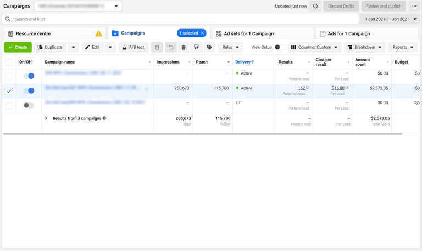The width and height of the screenshot is (422, 251).
Task: Open the Reports dropdown
Action: click(403, 47)
